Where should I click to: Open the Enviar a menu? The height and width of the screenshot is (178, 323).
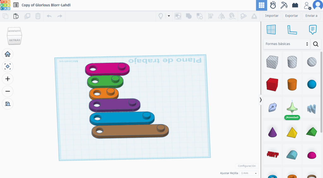click(x=311, y=16)
